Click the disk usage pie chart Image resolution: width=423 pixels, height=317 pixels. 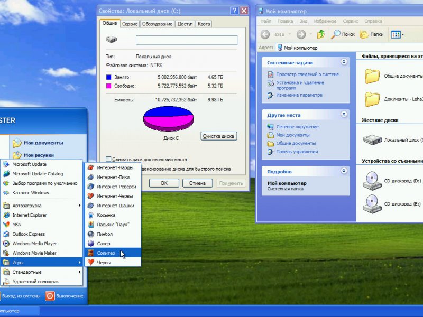coord(168,118)
